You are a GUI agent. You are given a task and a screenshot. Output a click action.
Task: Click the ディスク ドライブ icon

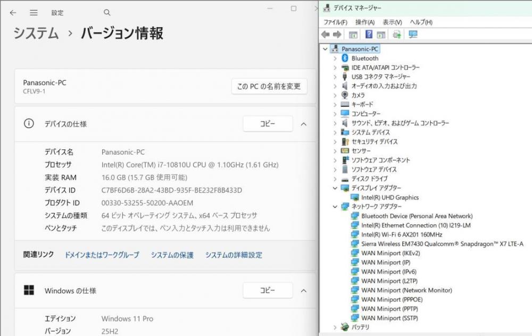[x=345, y=179]
